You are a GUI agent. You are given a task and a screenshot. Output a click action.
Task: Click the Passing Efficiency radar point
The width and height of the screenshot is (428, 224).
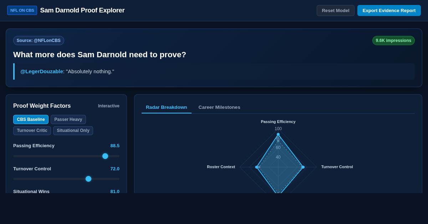coord(278,134)
